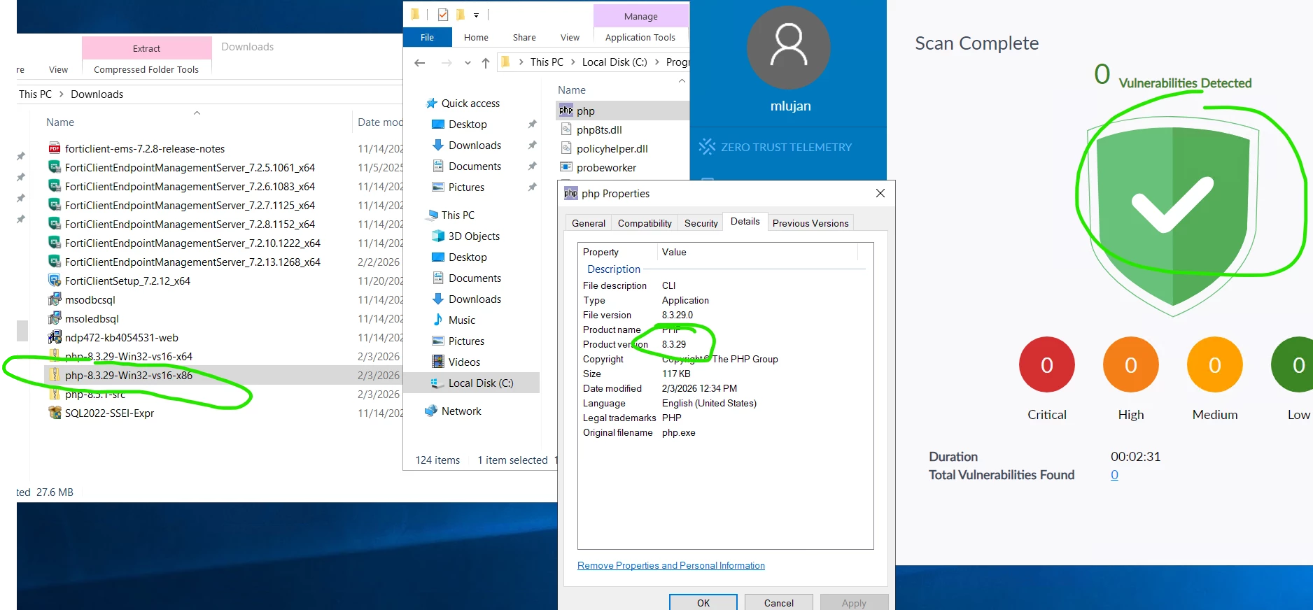Click the Music folder icon
Image resolution: width=1313 pixels, height=610 pixels.
[x=438, y=320]
